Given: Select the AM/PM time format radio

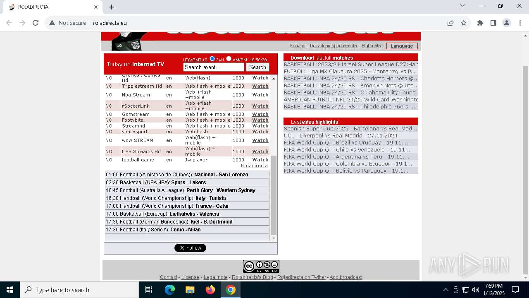Looking at the screenshot, I should pyautogui.click(x=229, y=59).
